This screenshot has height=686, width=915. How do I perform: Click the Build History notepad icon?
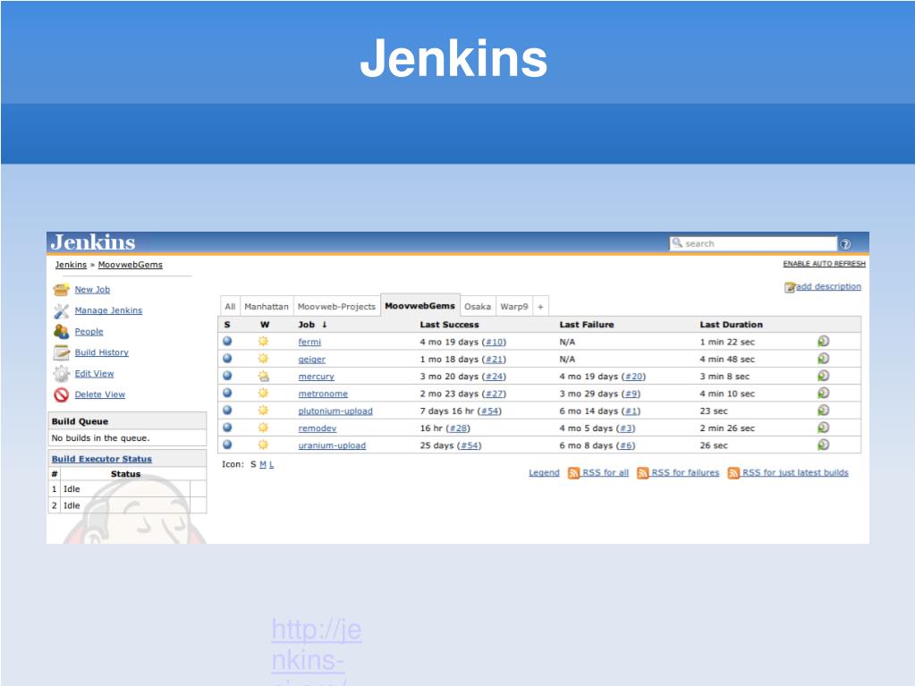coord(62,352)
